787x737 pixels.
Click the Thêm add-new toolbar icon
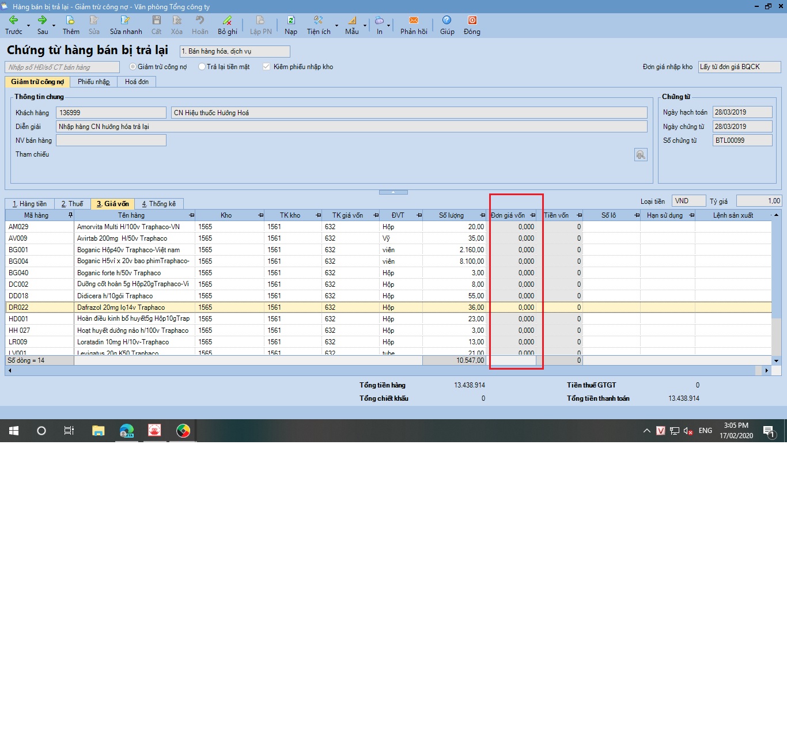coord(71,21)
